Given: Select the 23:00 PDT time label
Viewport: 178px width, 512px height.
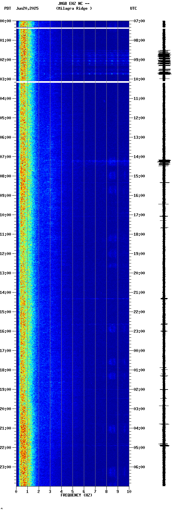Looking at the screenshot, I should coord(5,467).
